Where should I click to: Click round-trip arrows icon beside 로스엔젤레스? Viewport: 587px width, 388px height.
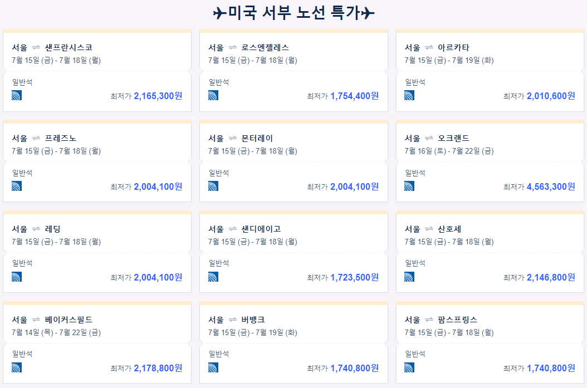pyautogui.click(x=232, y=47)
